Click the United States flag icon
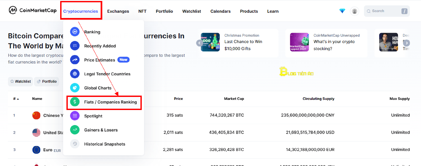421x166 pixels. pyautogui.click(x=37, y=133)
